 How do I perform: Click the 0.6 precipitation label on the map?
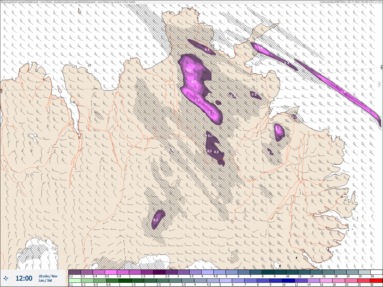[x=189, y=70]
